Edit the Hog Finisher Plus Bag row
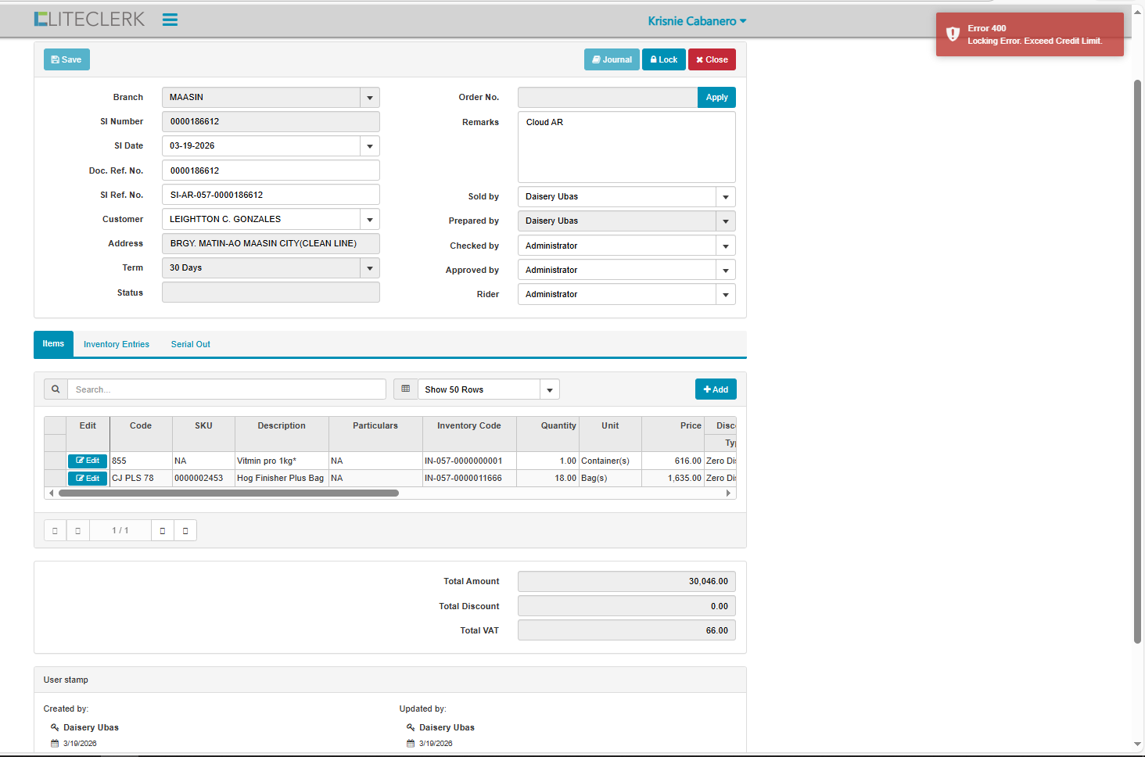The image size is (1145, 757). click(88, 479)
